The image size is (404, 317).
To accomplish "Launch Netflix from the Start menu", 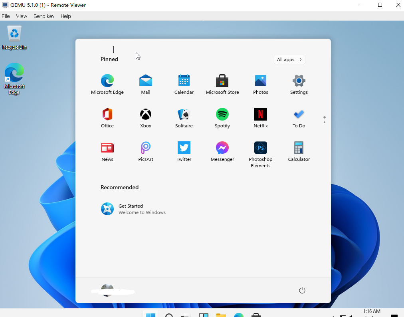I will pyautogui.click(x=260, y=118).
